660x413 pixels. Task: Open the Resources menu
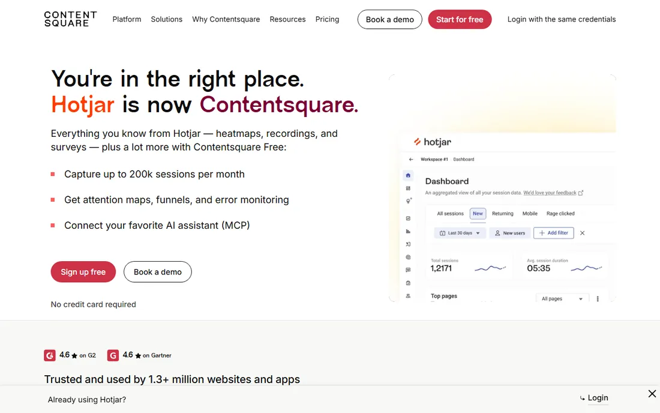[287, 19]
